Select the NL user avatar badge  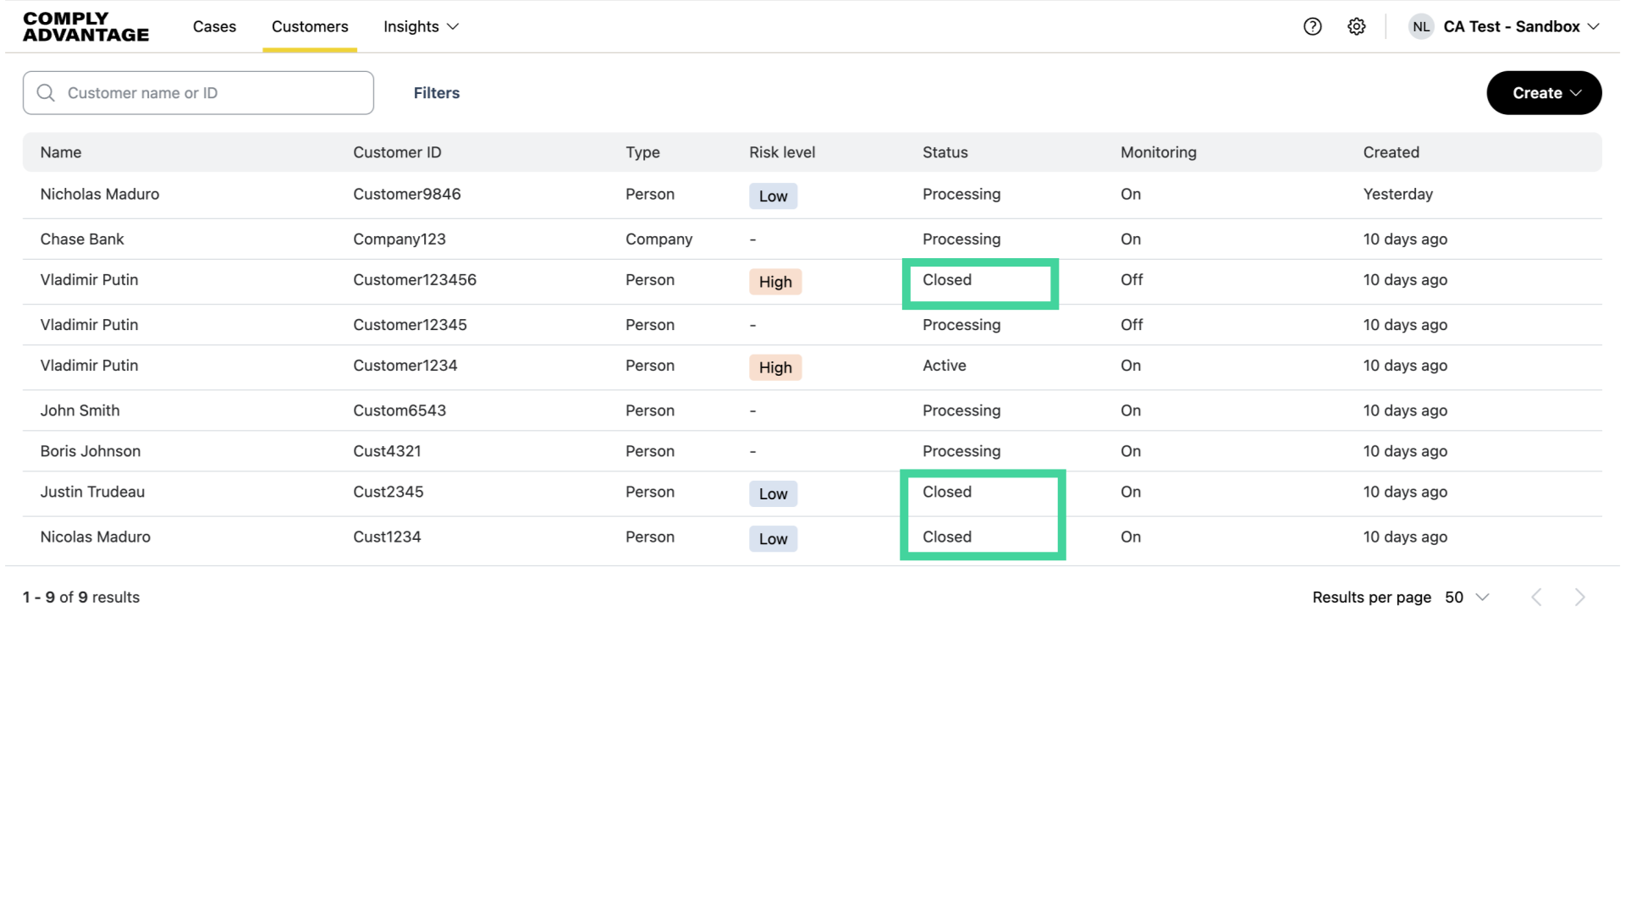tap(1421, 26)
